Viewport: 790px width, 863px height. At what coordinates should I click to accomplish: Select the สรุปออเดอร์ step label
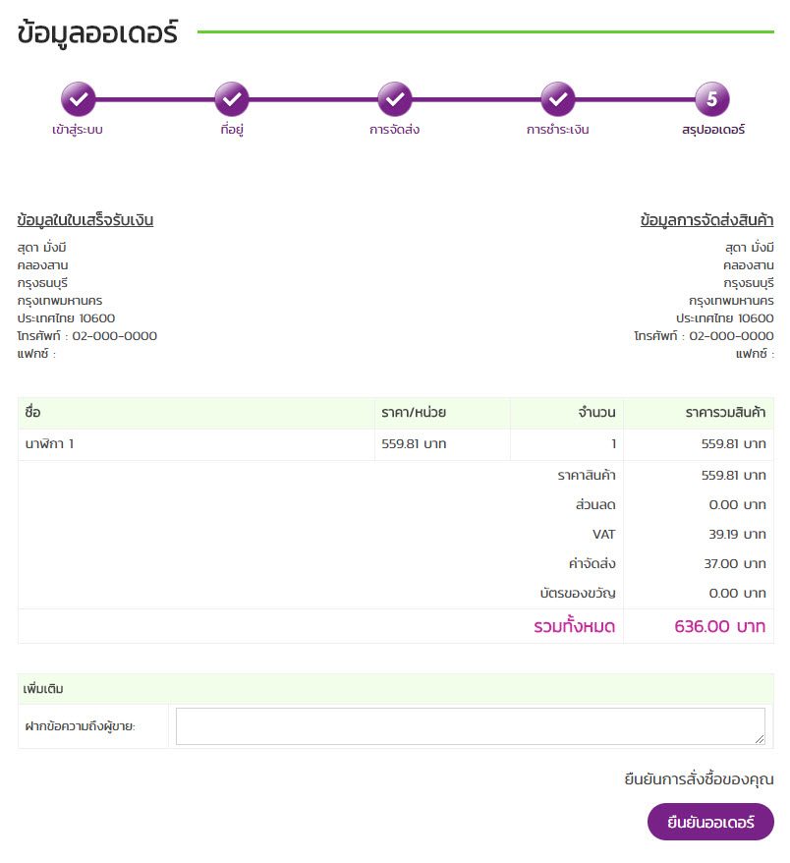pos(713,130)
